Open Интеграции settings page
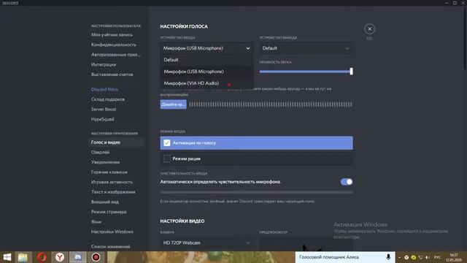Viewport: 467px width, 263px height. [104, 64]
